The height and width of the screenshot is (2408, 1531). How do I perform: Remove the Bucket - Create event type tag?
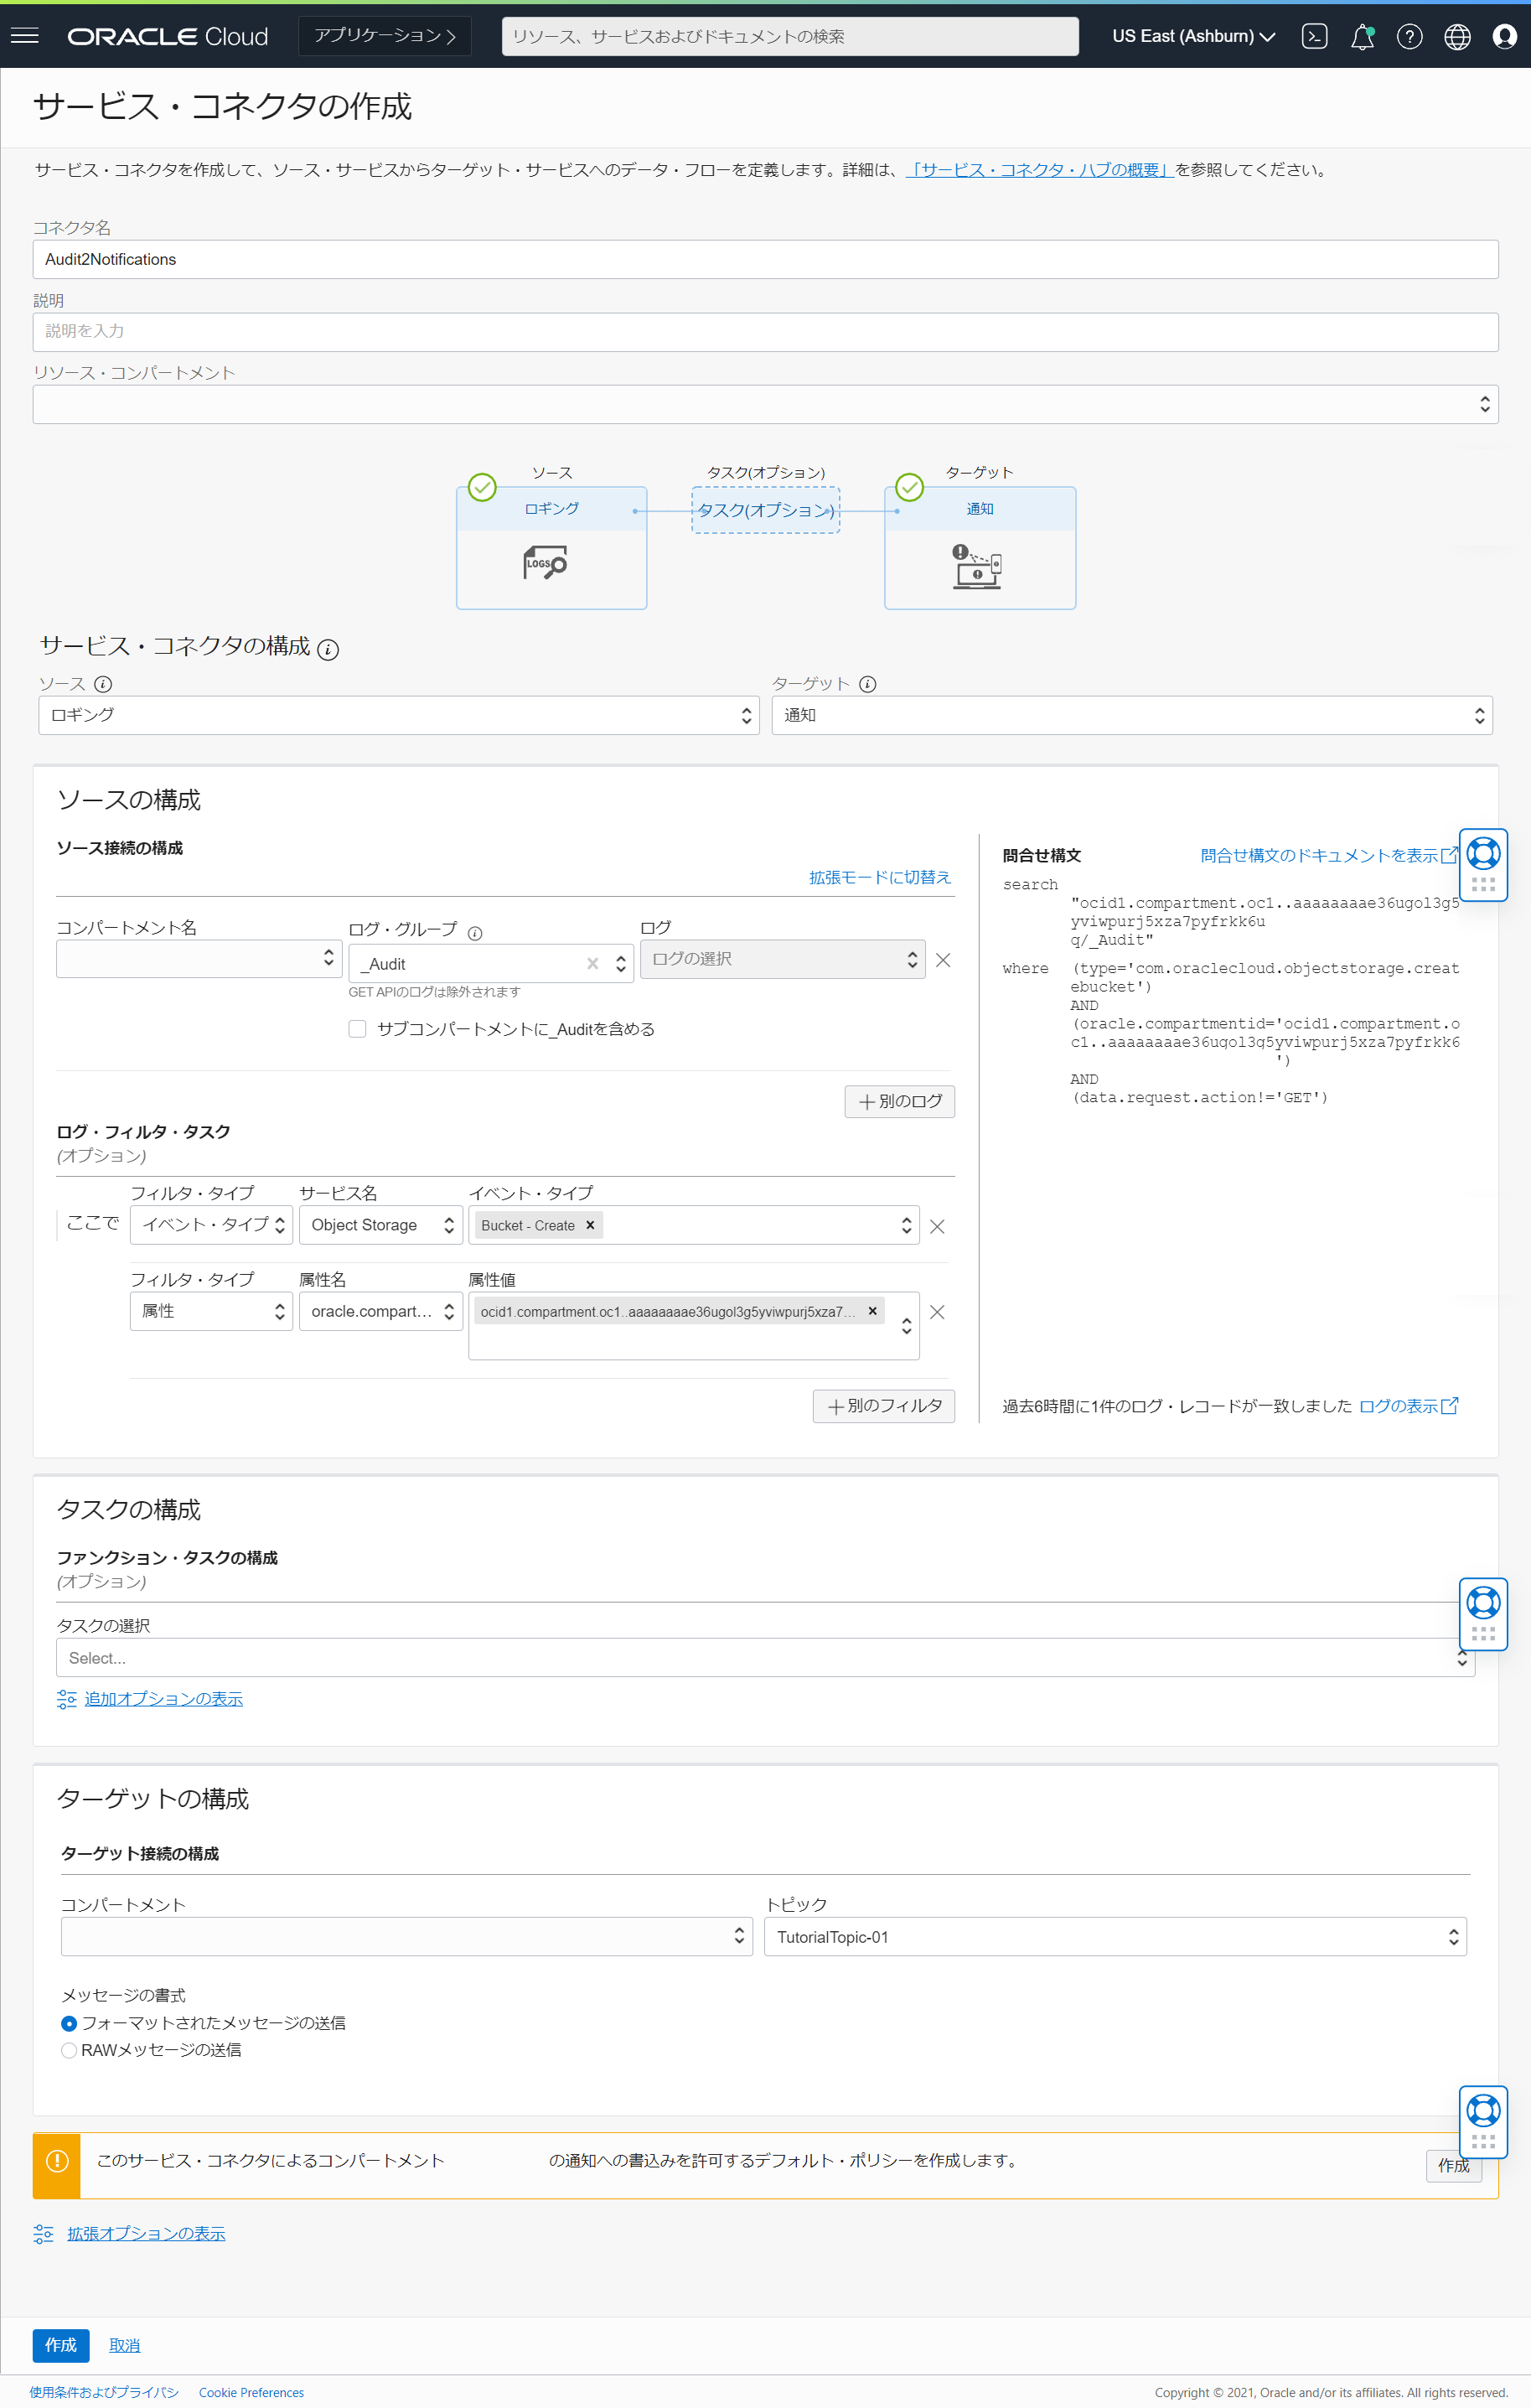[590, 1225]
